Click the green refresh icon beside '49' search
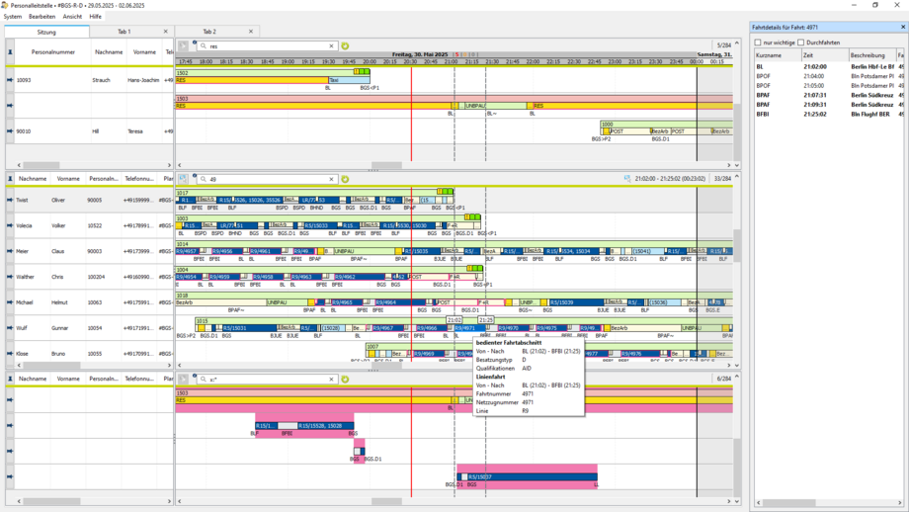The width and height of the screenshot is (909, 512). point(345,180)
